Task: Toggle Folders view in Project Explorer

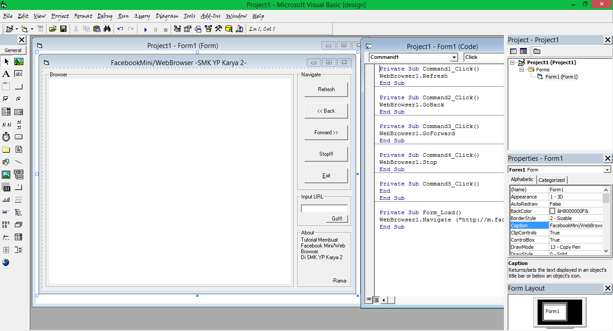Action: tap(537, 51)
